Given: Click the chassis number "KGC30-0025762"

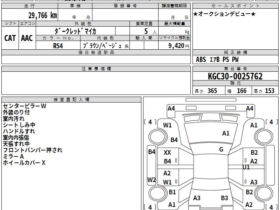Looking at the screenshot, I should click(235, 76).
